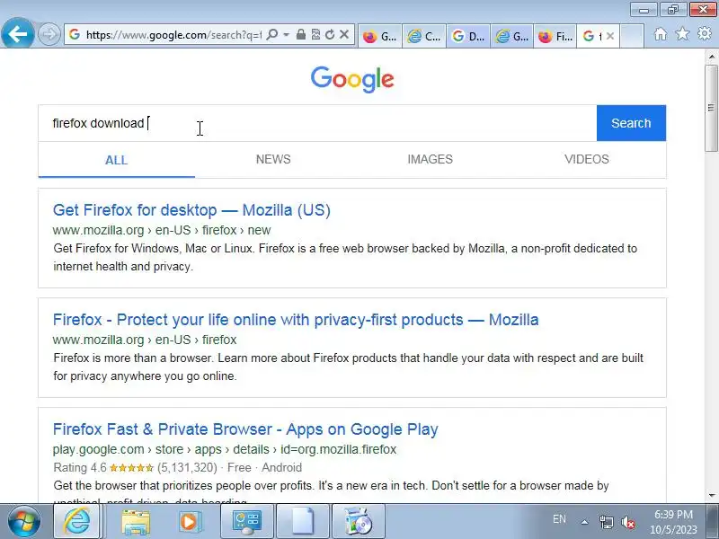Click the security lock icon in address bar
Image resolution: width=719 pixels, height=539 pixels.
(x=301, y=34)
